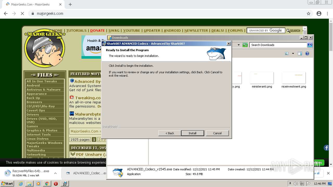Screen dimensions: 333x187
Task: Click the installer title bar icon
Action: coord(104,44)
